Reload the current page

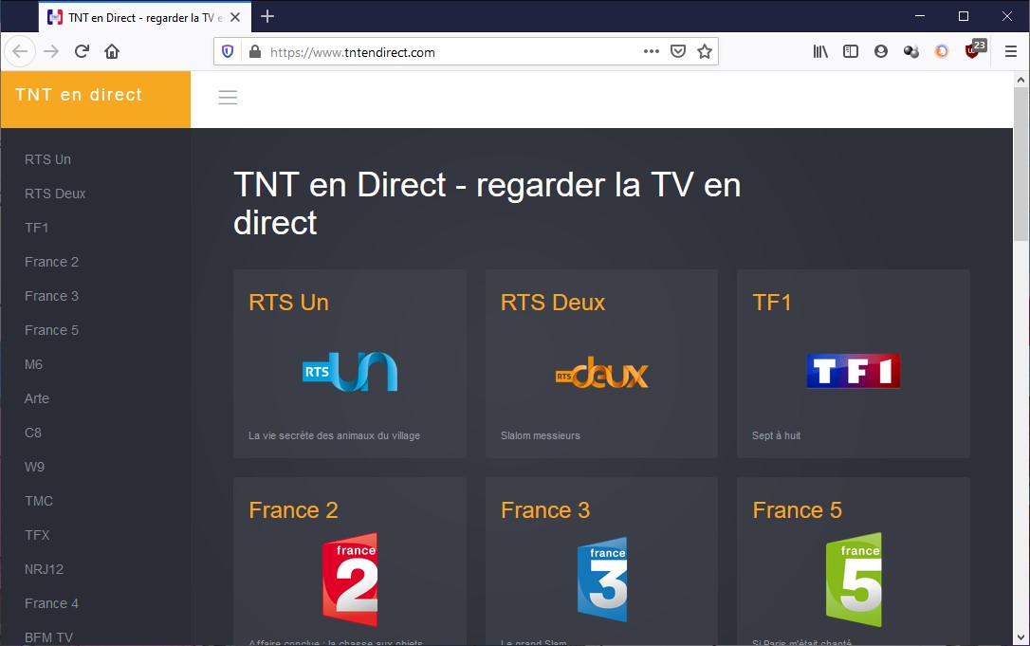(82, 51)
